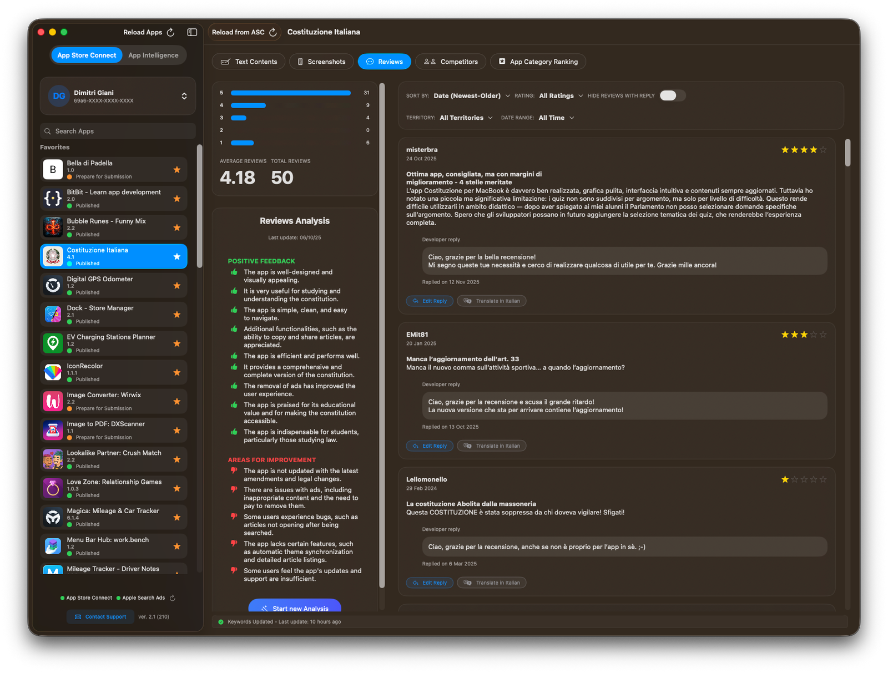Select the Screenshots section
The height and width of the screenshot is (673, 888).
point(321,62)
